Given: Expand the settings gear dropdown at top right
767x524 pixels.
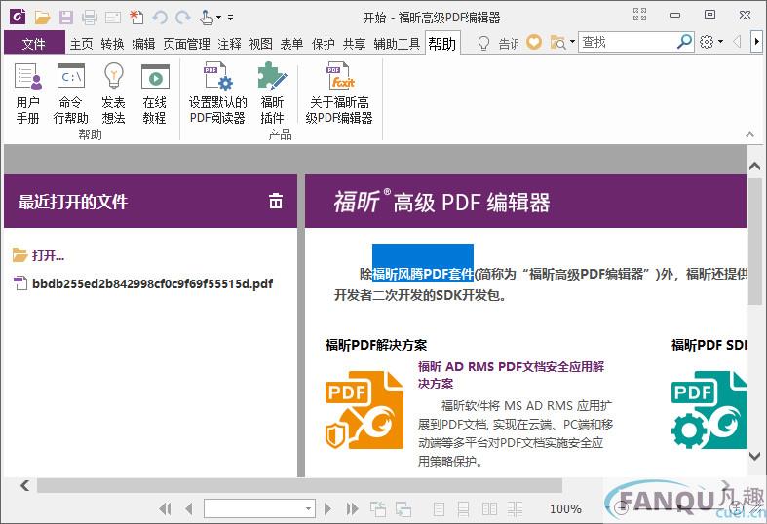Looking at the screenshot, I should pyautogui.click(x=720, y=42).
